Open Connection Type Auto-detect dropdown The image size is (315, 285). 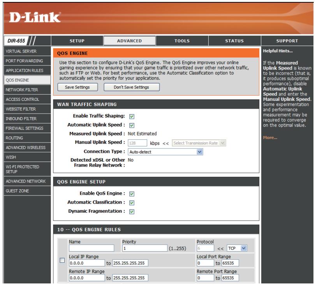(x=165, y=152)
